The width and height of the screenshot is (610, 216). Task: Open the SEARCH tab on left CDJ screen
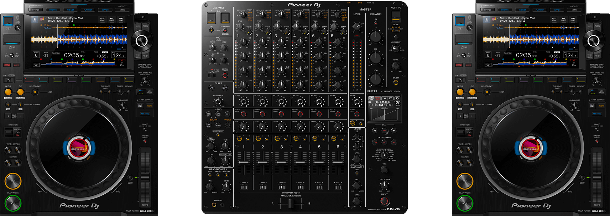click(x=105, y=10)
